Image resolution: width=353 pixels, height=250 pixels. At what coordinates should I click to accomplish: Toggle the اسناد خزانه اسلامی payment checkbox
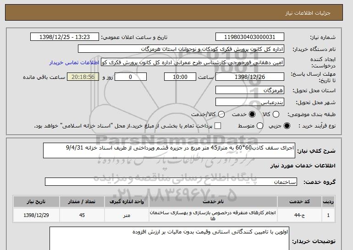(218, 126)
